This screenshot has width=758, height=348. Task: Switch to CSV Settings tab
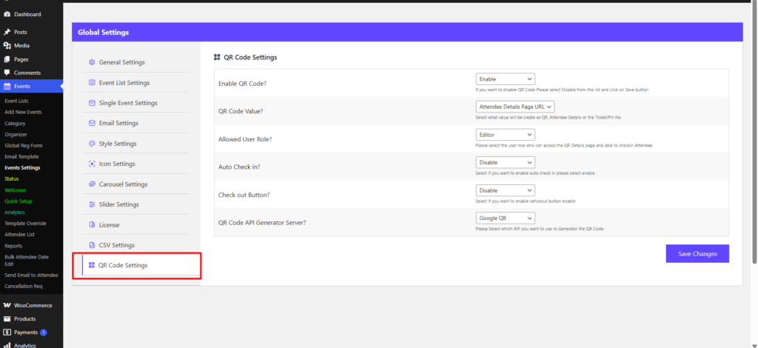click(135, 245)
